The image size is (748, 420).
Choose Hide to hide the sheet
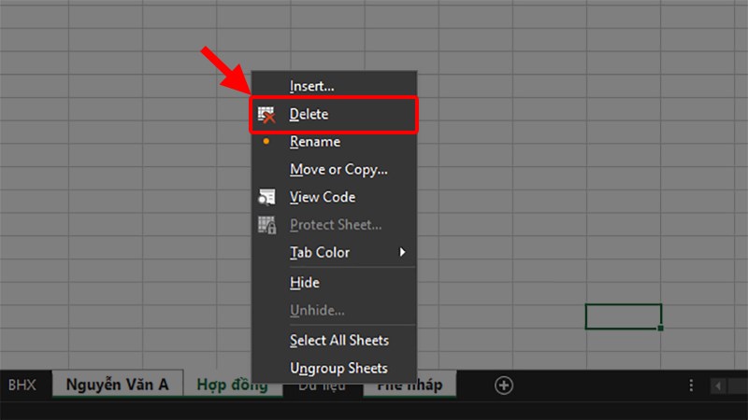point(334,283)
